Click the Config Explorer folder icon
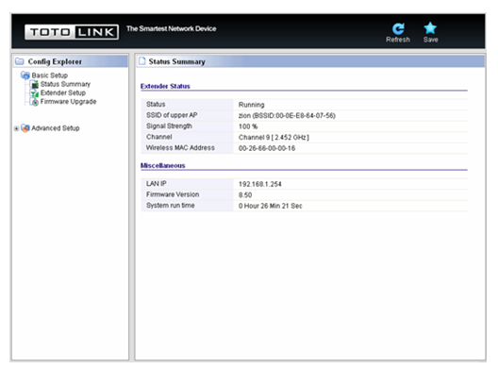Viewport: 498px width, 369px height. pyautogui.click(x=20, y=61)
